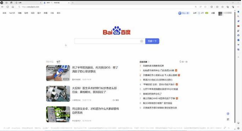Open the search icon in the browser sidebar
The height and width of the screenshot is (131, 242).
pos(238,16)
